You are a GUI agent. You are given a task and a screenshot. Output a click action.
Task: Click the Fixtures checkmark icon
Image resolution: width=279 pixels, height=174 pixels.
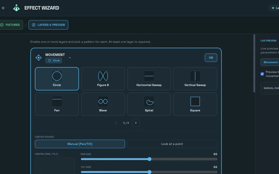(x=2, y=25)
